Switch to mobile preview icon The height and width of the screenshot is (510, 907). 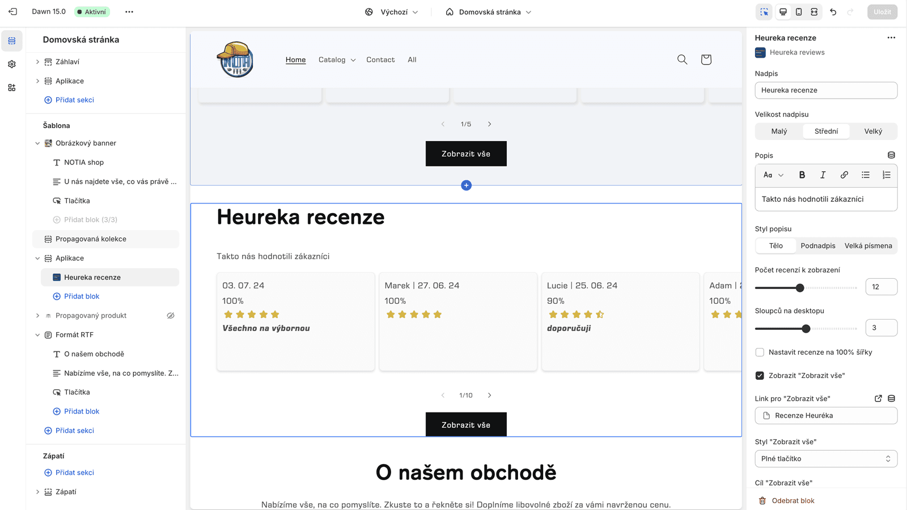(x=799, y=12)
